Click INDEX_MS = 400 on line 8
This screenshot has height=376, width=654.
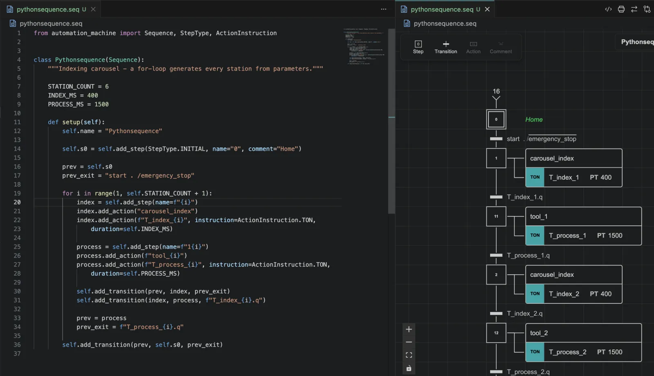pyautogui.click(x=73, y=95)
